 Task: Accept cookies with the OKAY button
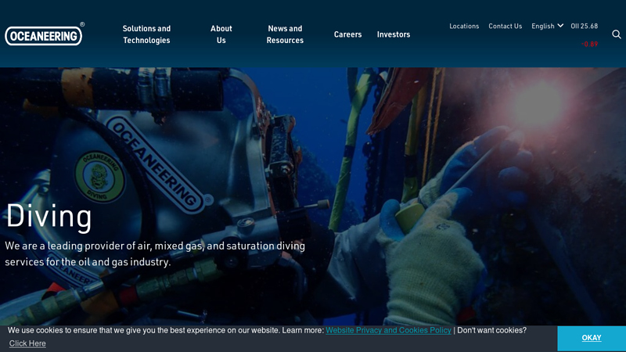point(591,338)
